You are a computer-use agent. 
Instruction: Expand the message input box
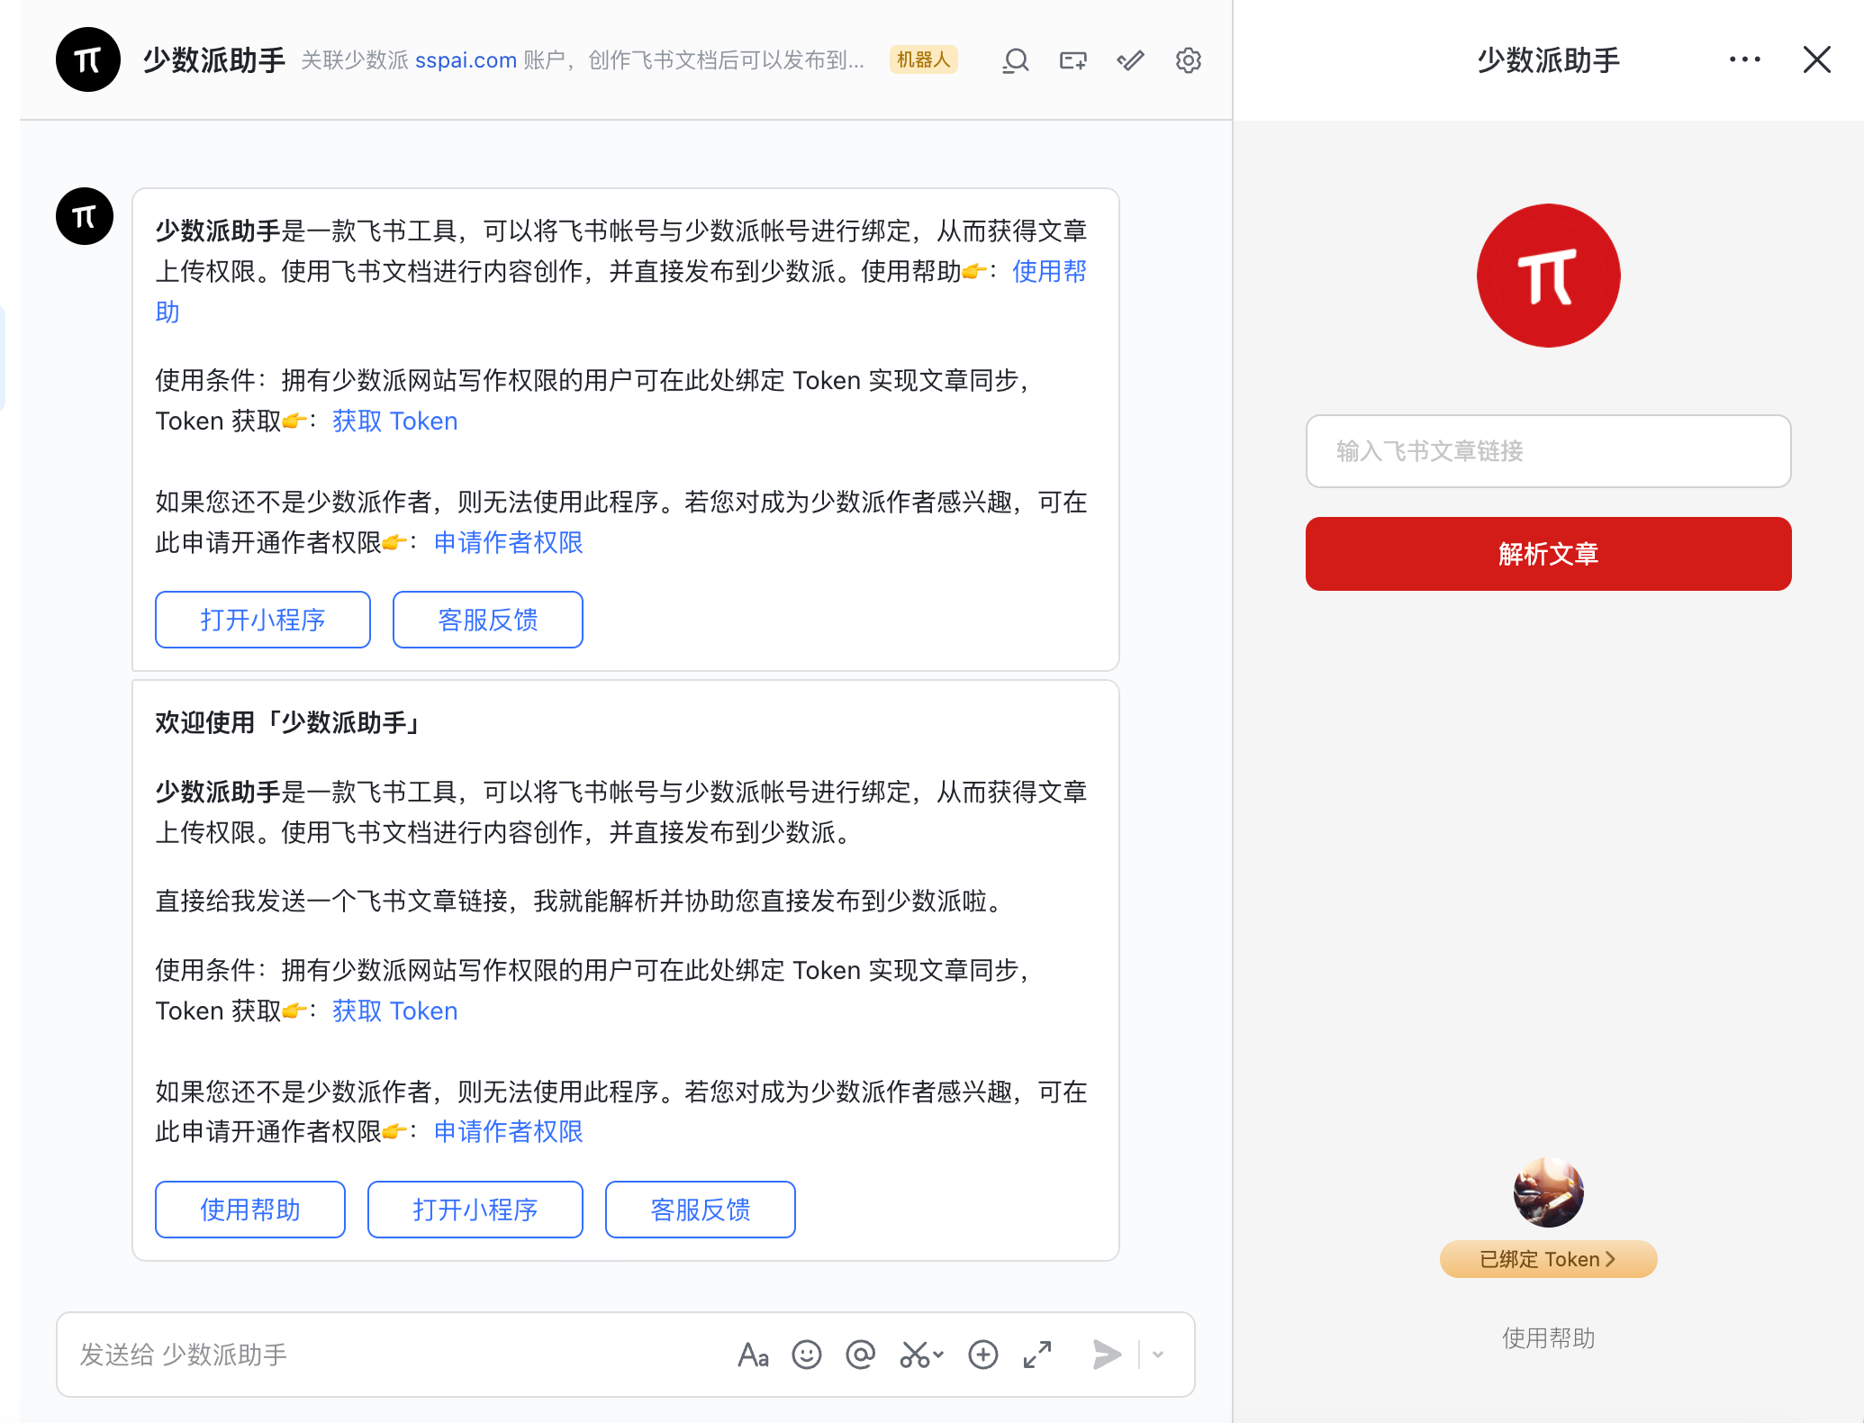(x=1037, y=1355)
